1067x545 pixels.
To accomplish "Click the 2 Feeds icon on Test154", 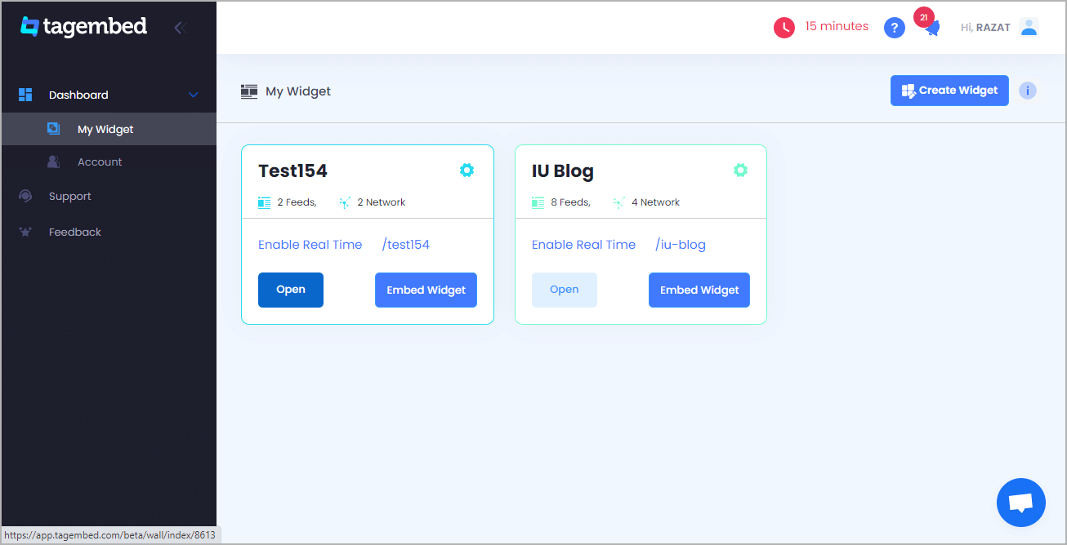I will click(264, 202).
